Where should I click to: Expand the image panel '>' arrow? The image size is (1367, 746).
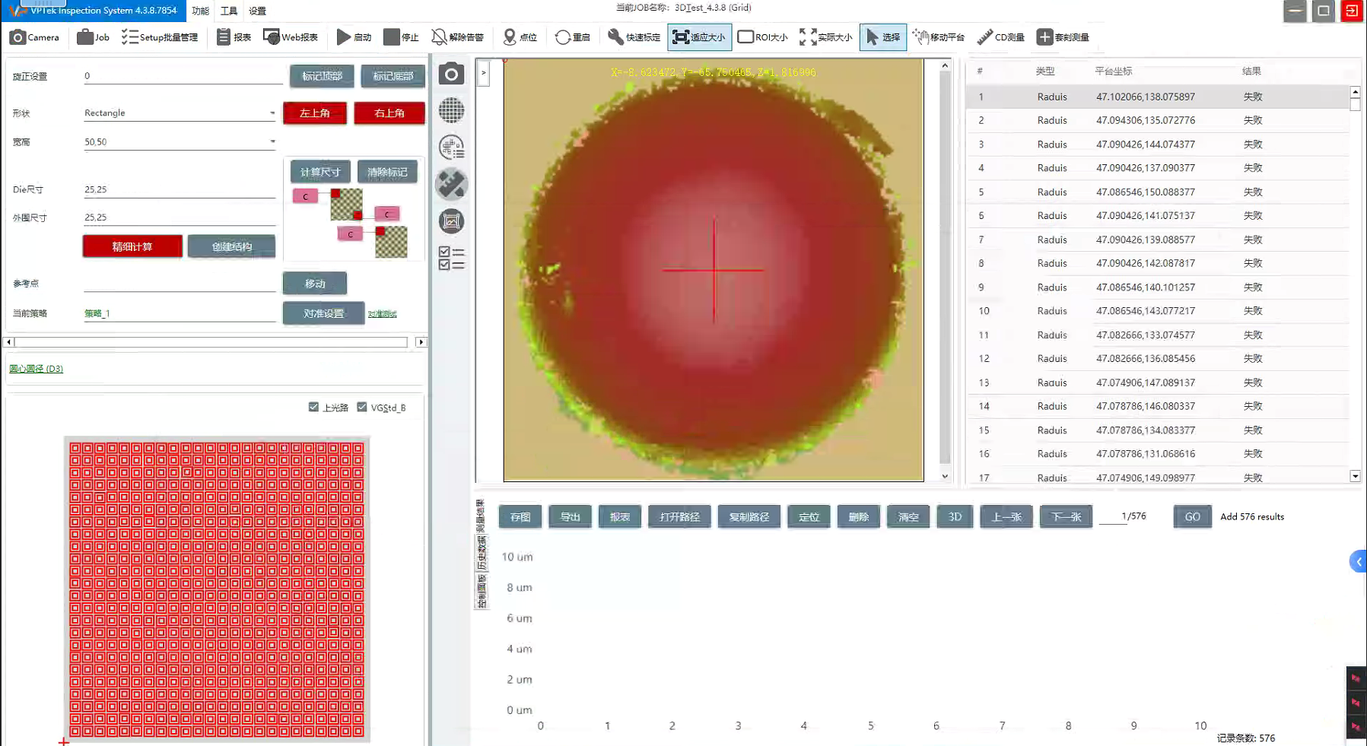click(483, 73)
